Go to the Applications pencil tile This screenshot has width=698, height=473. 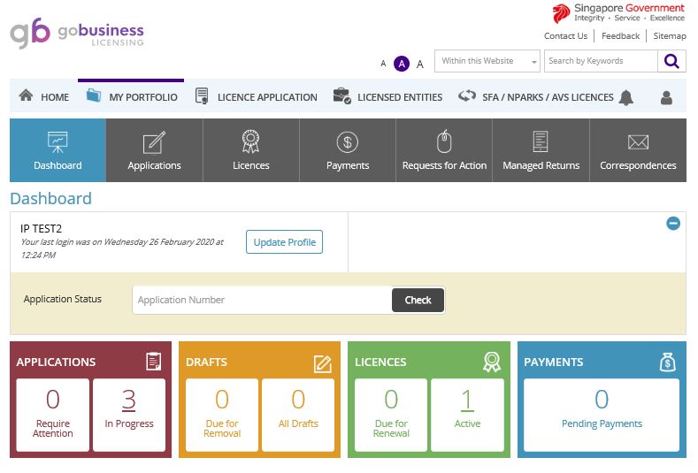click(x=154, y=150)
